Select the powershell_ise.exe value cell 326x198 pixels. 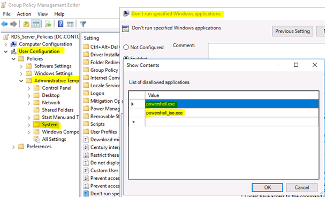tap(232, 113)
